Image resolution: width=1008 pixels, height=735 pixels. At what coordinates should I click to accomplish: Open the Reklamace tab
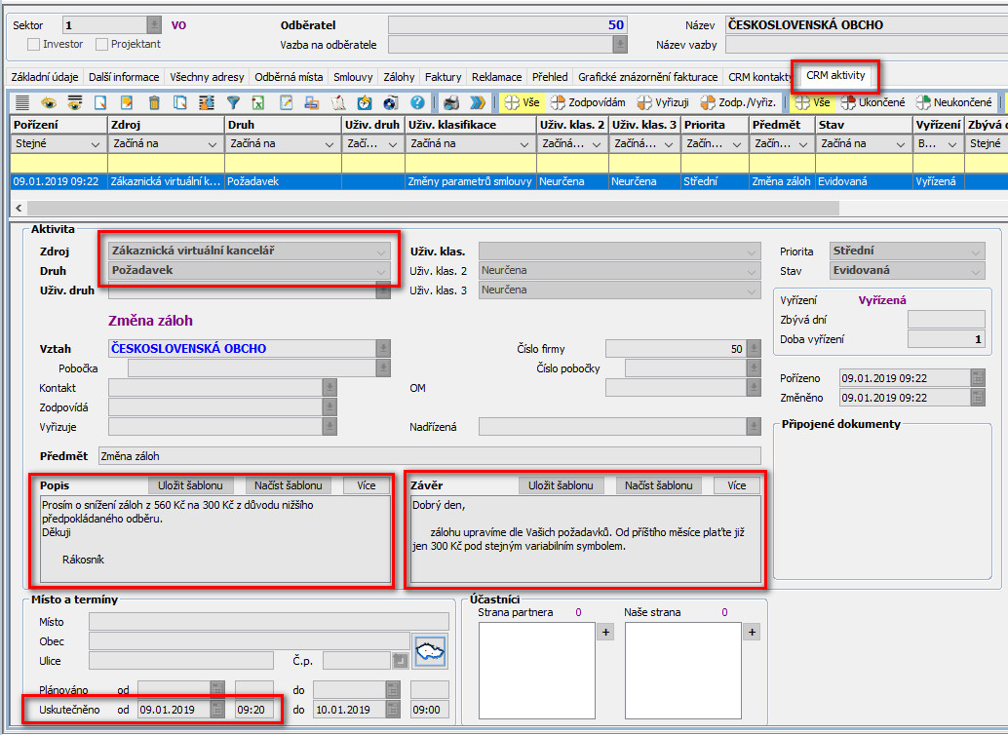pos(496,77)
